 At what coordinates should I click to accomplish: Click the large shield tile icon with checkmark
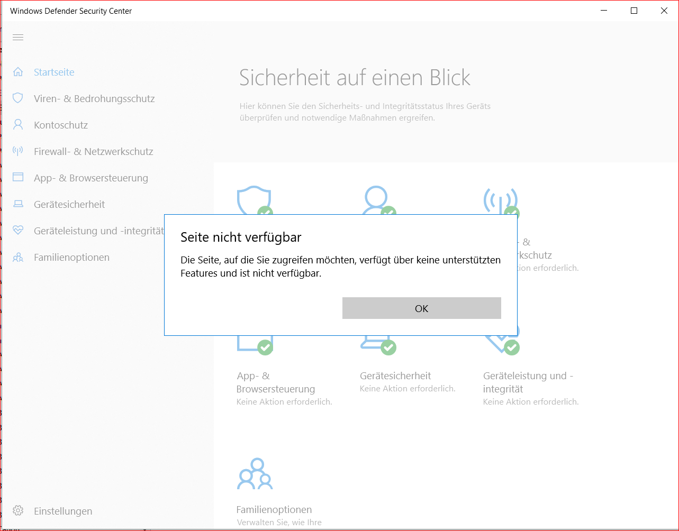pos(254,201)
